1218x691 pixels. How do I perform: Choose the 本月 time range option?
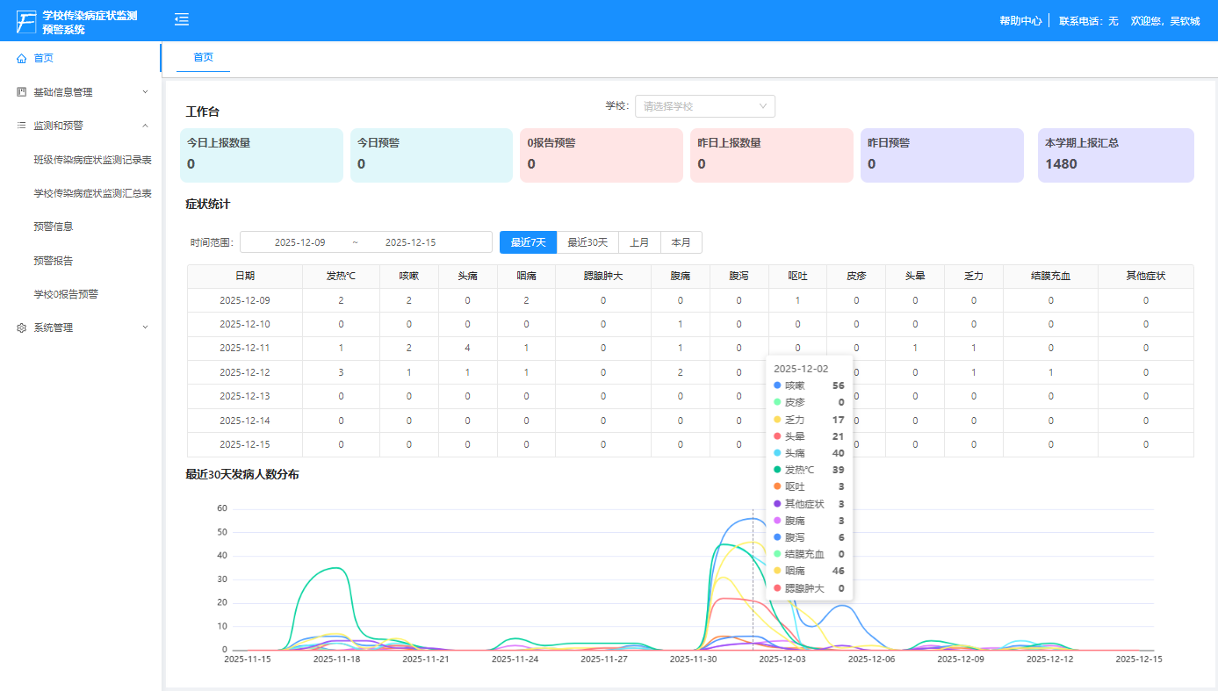(x=681, y=242)
